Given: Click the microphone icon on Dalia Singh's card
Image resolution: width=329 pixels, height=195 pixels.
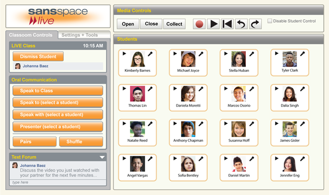Looking at the screenshot, I should [x=302, y=89].
